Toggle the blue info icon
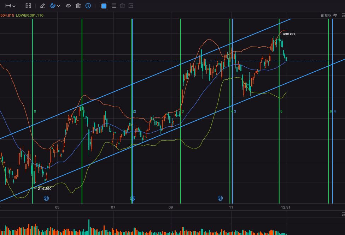345x235 pixels. (x=88, y=6)
